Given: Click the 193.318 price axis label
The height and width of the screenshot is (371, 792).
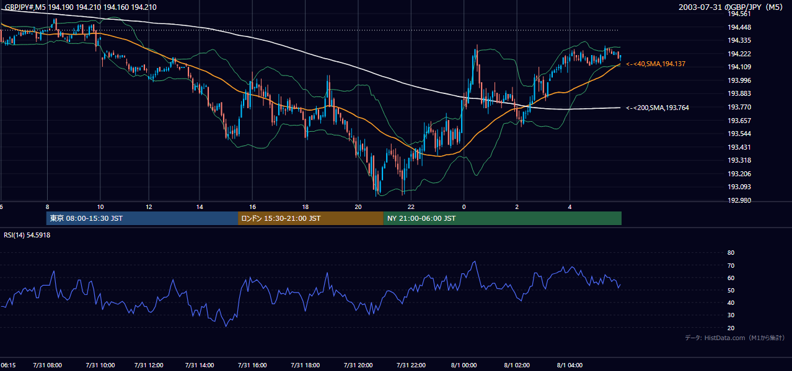Looking at the screenshot, I should [x=739, y=160].
